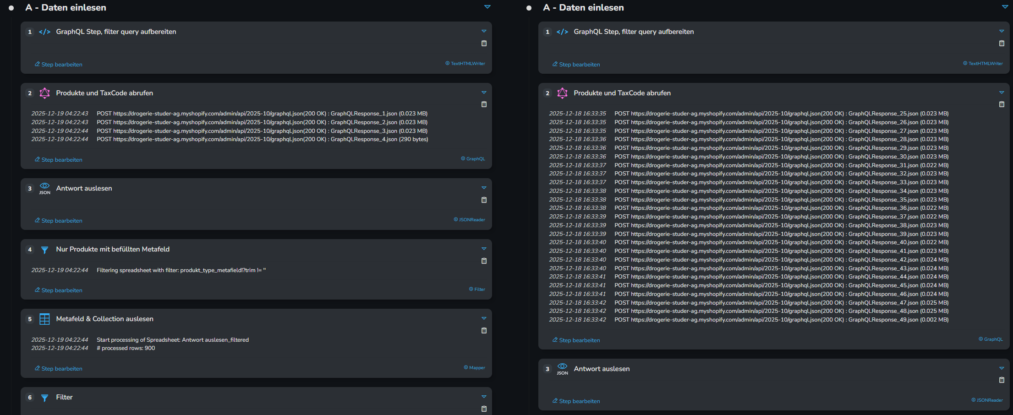This screenshot has width=1013, height=415.
Task: Click the funnel icon of step 6 'Filter'
Action: 44,398
